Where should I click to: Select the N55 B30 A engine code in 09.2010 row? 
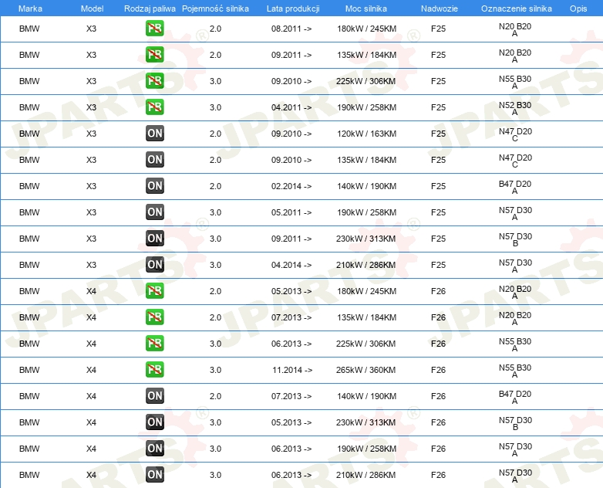click(515, 82)
